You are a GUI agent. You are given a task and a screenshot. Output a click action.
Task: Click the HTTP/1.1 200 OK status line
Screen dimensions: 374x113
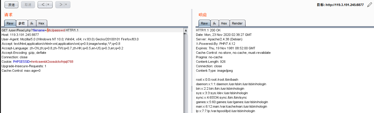pos(208,30)
